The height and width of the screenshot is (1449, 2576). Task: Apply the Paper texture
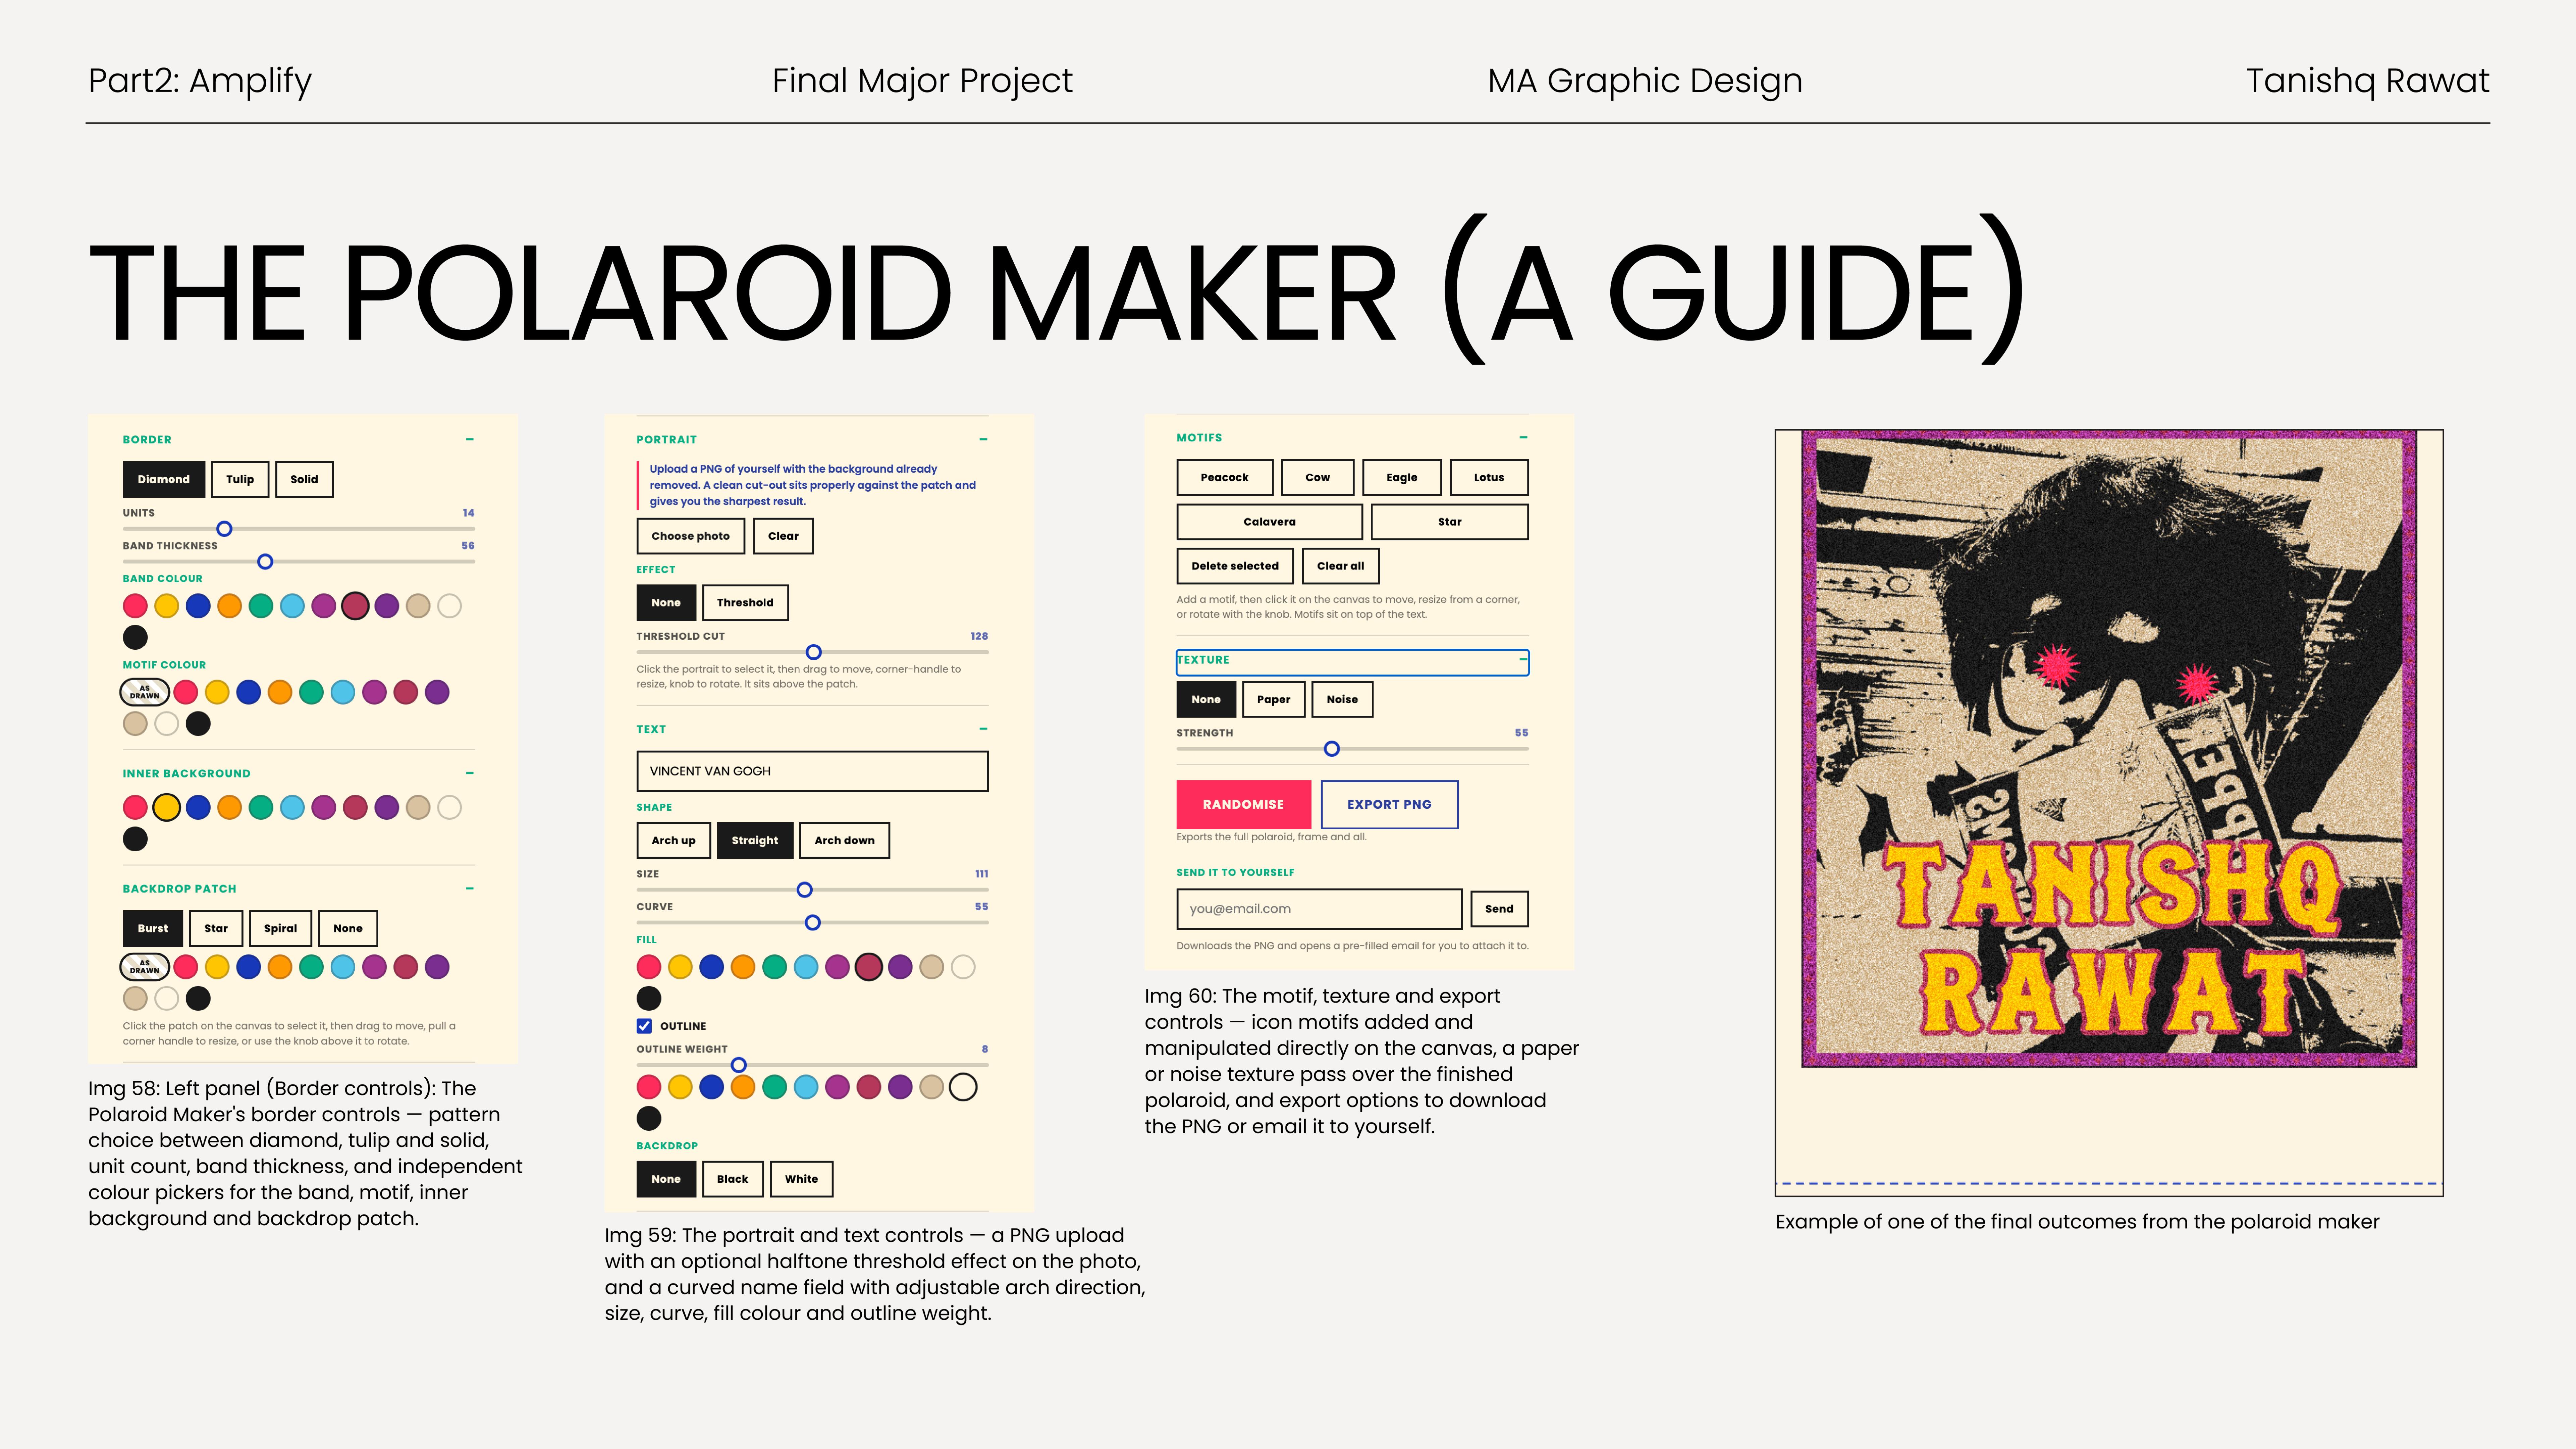(x=1274, y=699)
